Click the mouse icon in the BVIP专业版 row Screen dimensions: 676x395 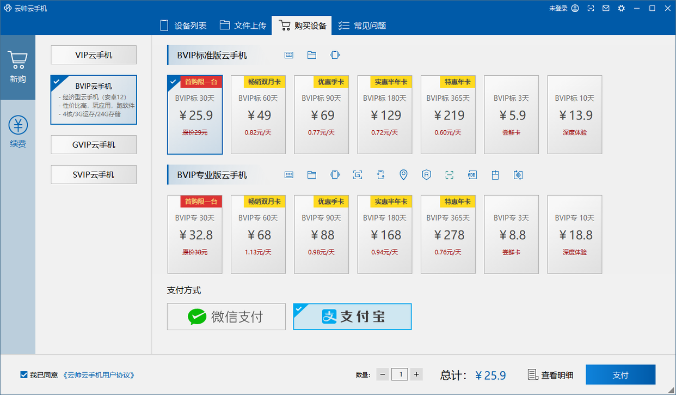pos(495,175)
